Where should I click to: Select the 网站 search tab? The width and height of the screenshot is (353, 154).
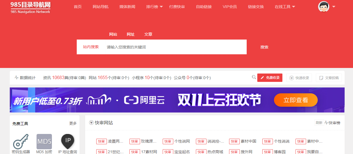coord(113,34)
